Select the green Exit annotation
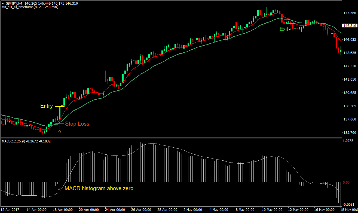The width and height of the screenshot is (358, 213). [284, 29]
